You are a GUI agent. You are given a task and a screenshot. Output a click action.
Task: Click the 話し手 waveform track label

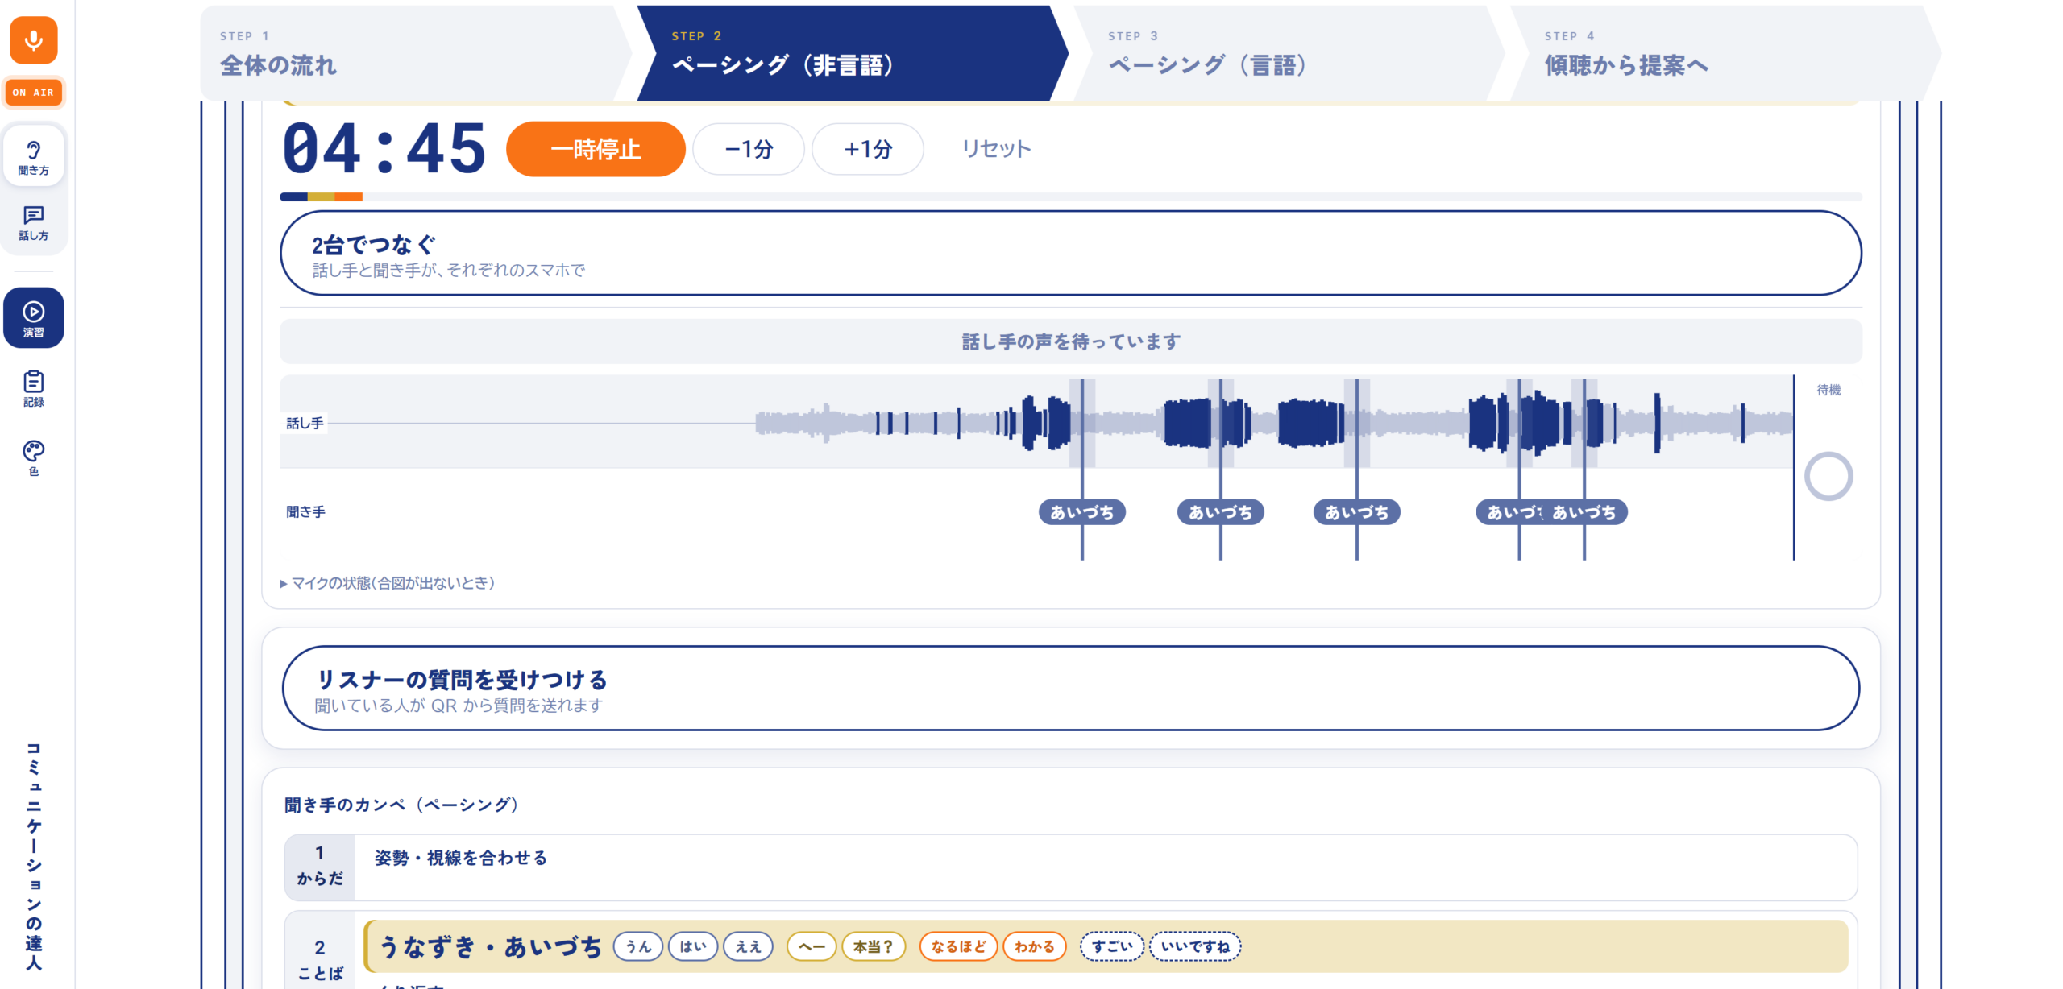click(x=305, y=423)
